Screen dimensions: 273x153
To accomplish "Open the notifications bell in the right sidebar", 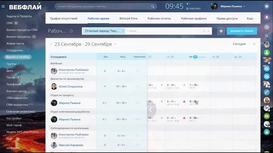I will 267,17.
